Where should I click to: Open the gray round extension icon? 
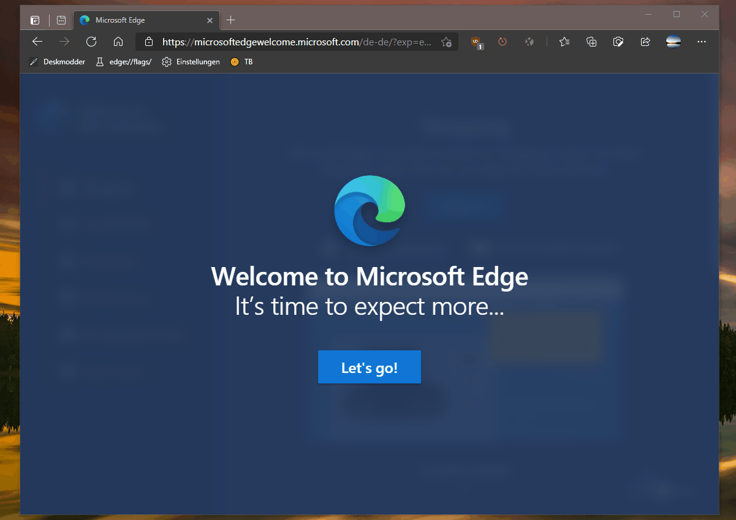[529, 42]
